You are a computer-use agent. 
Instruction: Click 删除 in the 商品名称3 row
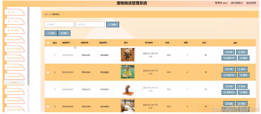tap(244, 92)
